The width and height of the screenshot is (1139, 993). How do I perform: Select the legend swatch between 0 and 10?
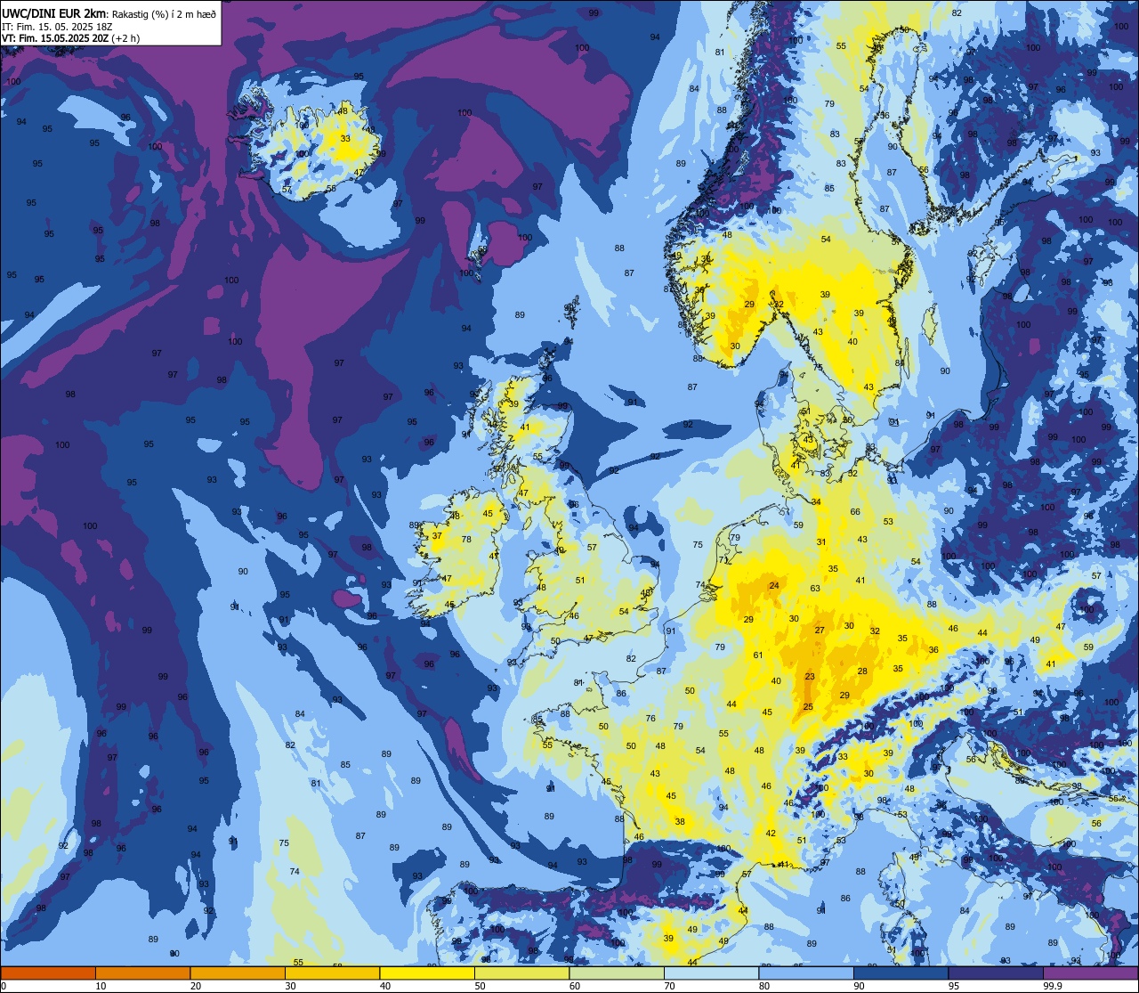point(48,973)
